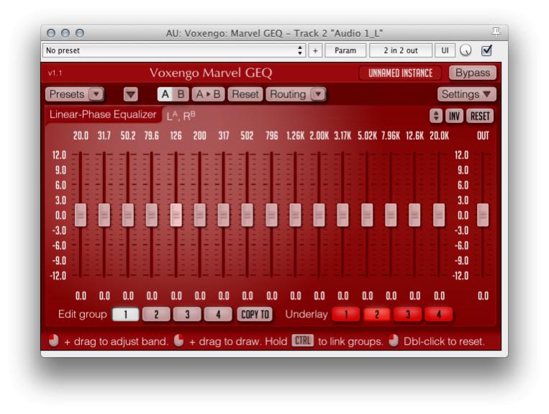Open the Routing dropdown
Image resolution: width=549 pixels, height=414 pixels.
tap(296, 94)
